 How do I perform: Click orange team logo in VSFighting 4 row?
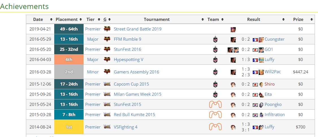coord(215,127)
